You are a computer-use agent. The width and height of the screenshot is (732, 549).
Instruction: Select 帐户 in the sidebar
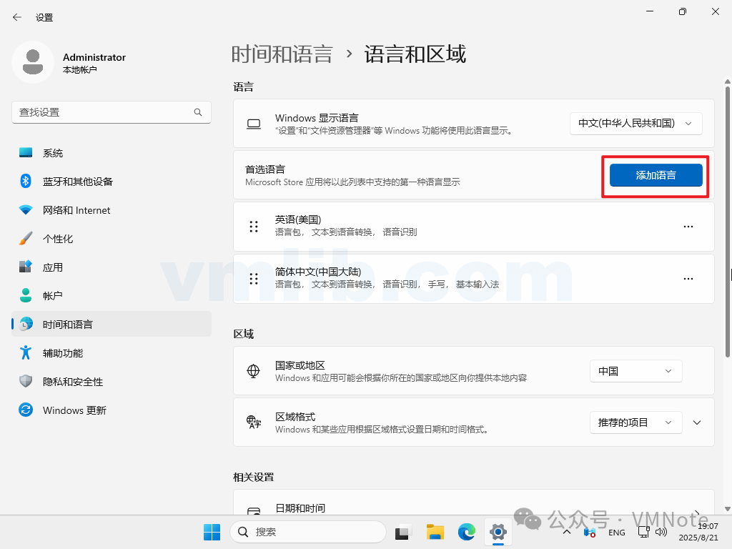53,296
